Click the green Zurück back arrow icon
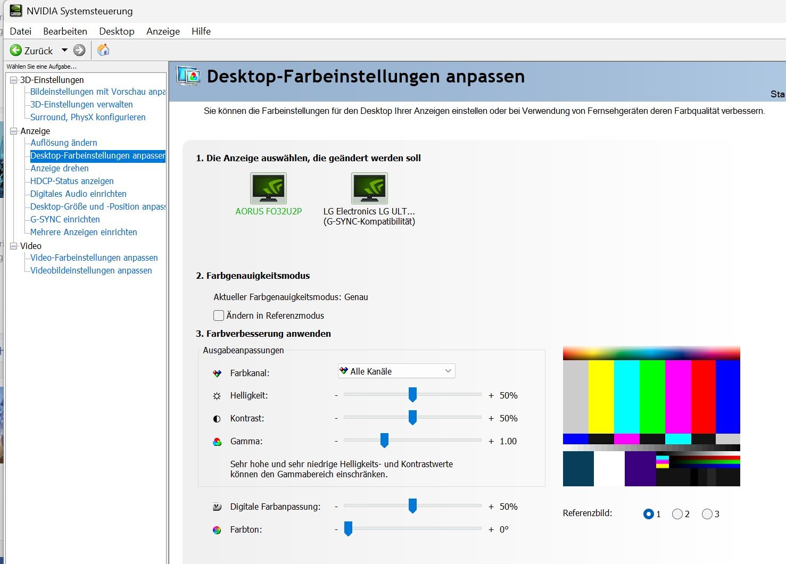This screenshot has width=786, height=564. [16, 51]
